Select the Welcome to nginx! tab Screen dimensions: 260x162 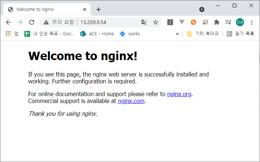[x=47, y=9]
